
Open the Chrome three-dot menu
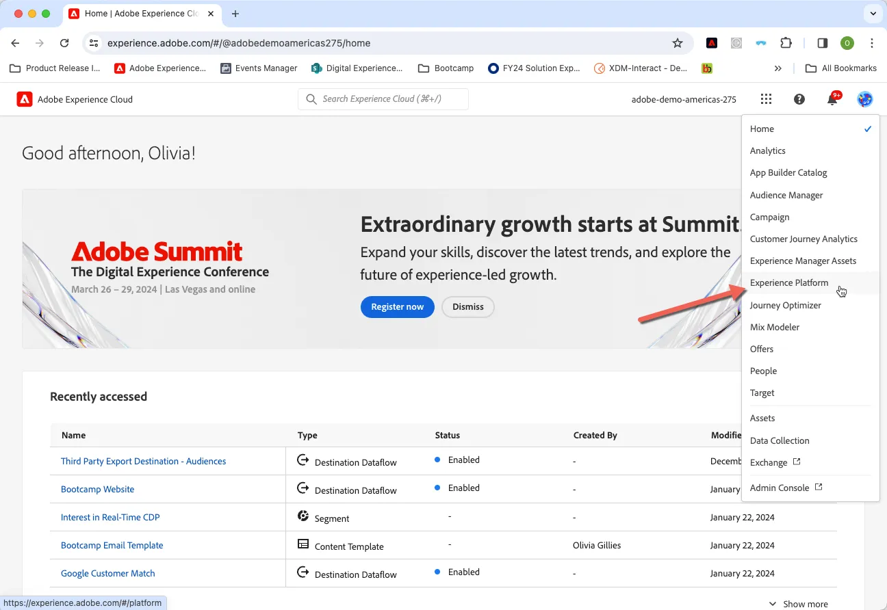(x=872, y=43)
